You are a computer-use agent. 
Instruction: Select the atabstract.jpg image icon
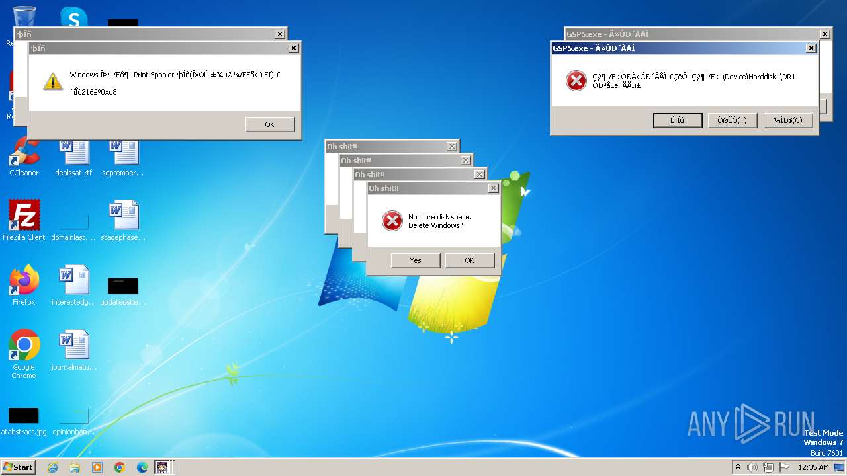click(x=24, y=420)
